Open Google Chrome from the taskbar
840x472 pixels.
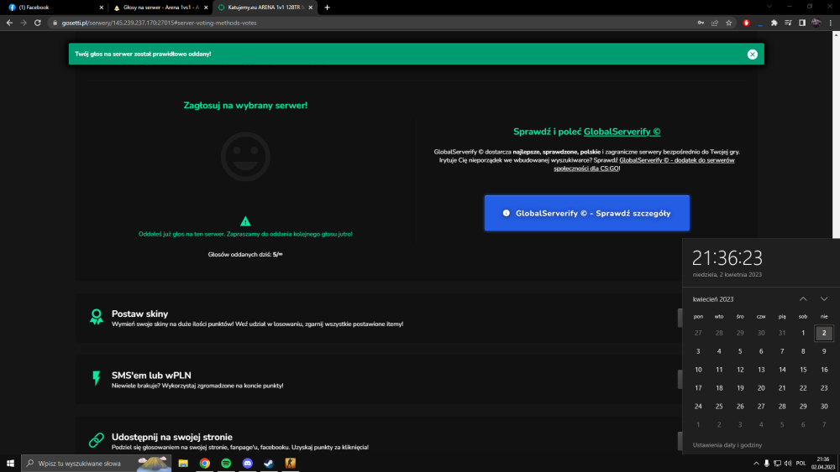point(205,463)
